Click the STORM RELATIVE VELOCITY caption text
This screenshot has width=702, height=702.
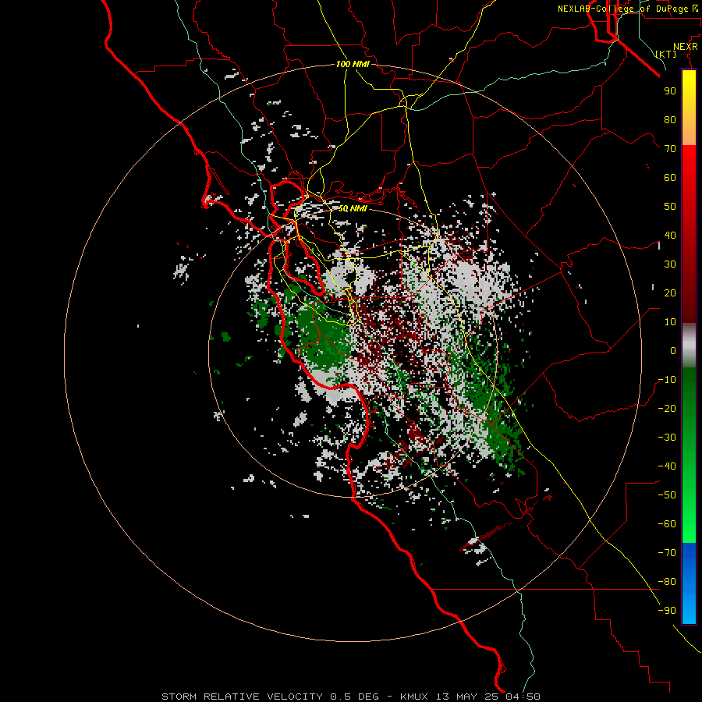(x=242, y=697)
